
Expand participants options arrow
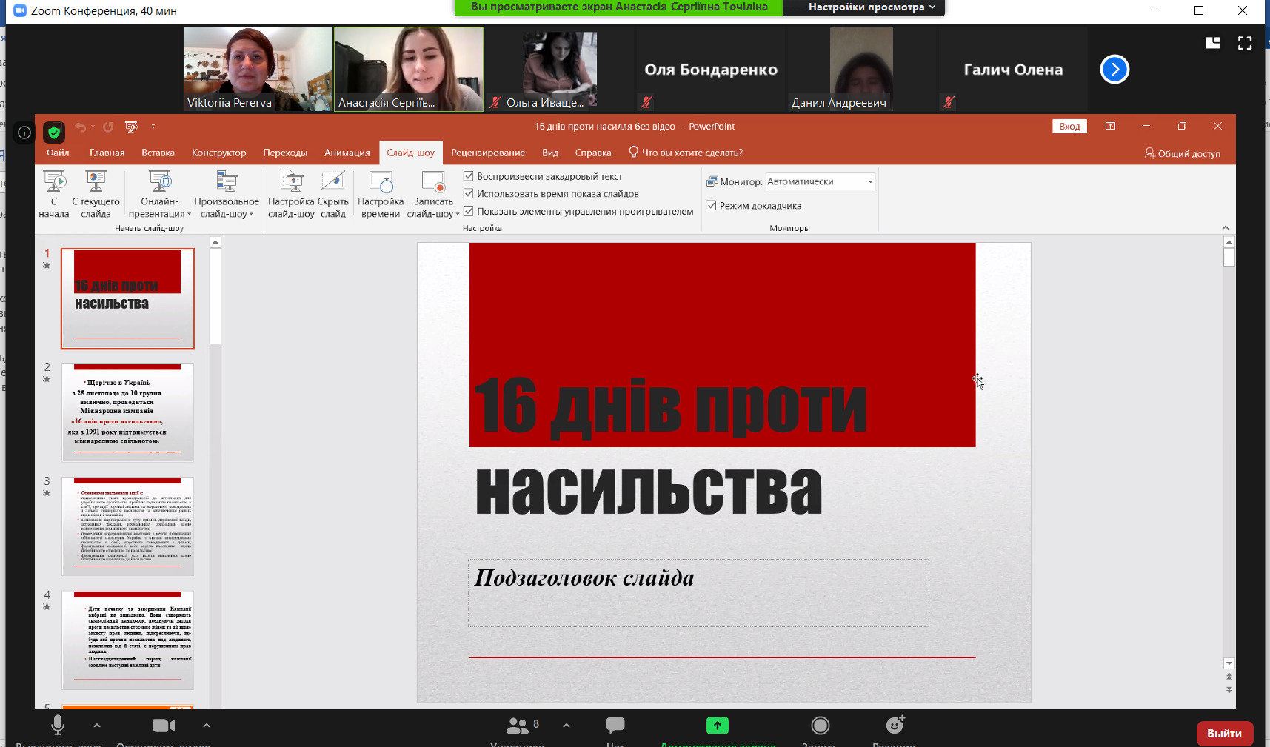click(567, 726)
